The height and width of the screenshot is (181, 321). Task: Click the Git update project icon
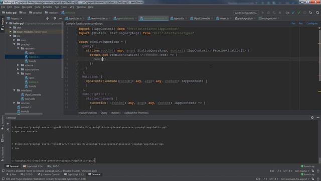click(293, 13)
